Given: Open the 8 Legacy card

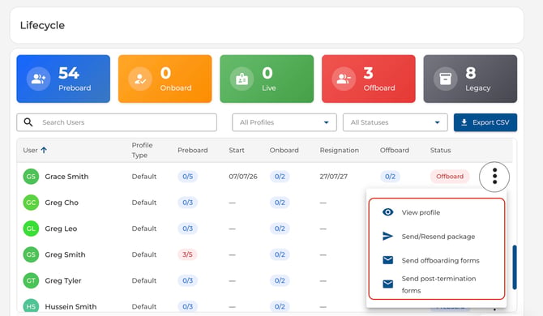Looking at the screenshot, I should [x=470, y=79].
